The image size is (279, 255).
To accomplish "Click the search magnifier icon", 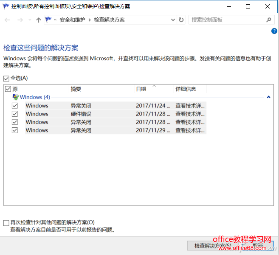I will (269, 20).
